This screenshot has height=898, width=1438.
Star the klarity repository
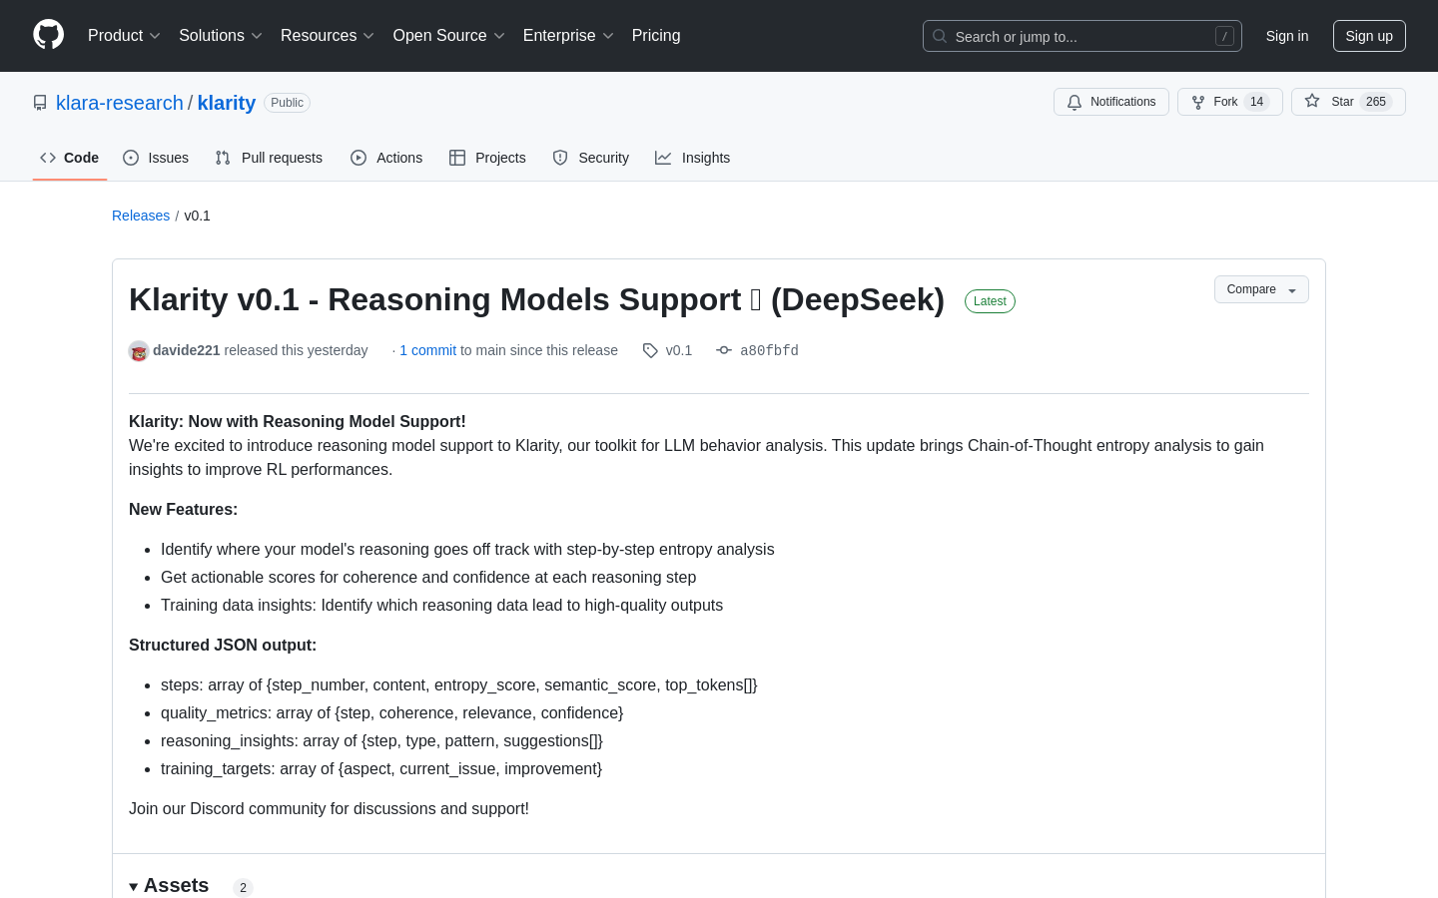click(1348, 102)
